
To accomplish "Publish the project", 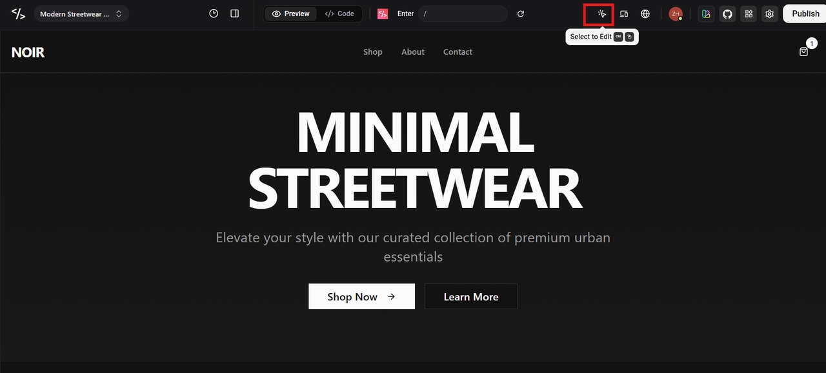I will pyautogui.click(x=805, y=14).
